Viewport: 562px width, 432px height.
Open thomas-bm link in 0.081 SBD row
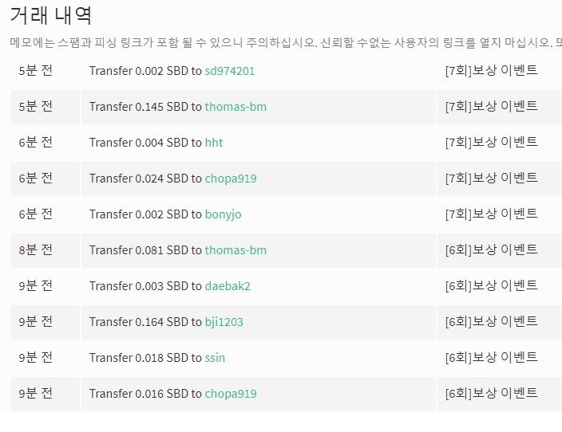click(x=235, y=249)
